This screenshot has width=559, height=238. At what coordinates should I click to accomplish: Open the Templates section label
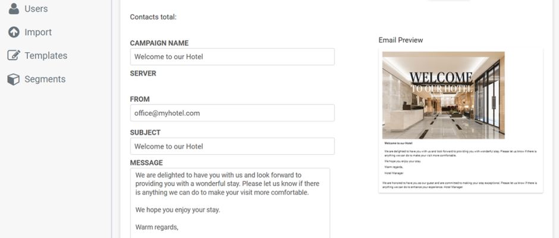pos(46,56)
